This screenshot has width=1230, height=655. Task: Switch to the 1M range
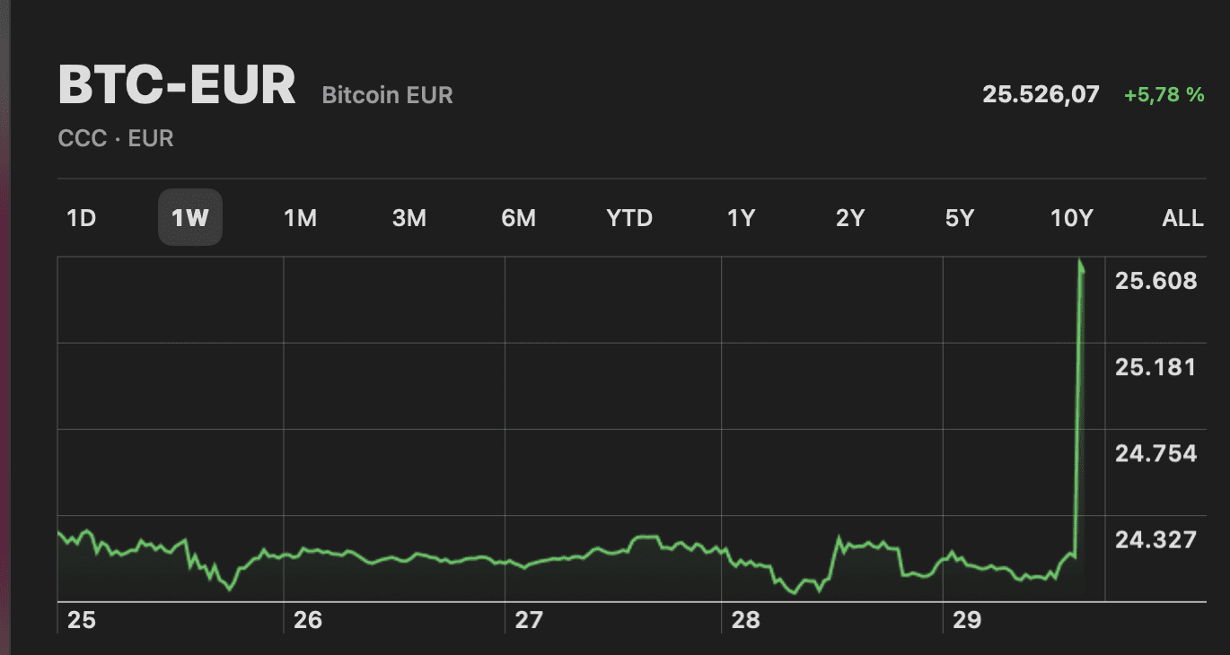(300, 218)
